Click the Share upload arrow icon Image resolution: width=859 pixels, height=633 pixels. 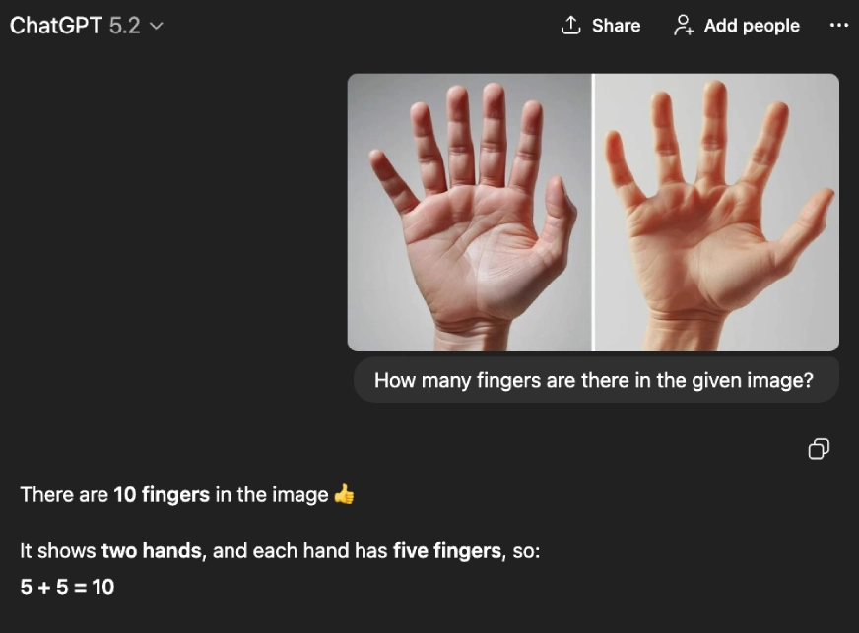tap(570, 26)
